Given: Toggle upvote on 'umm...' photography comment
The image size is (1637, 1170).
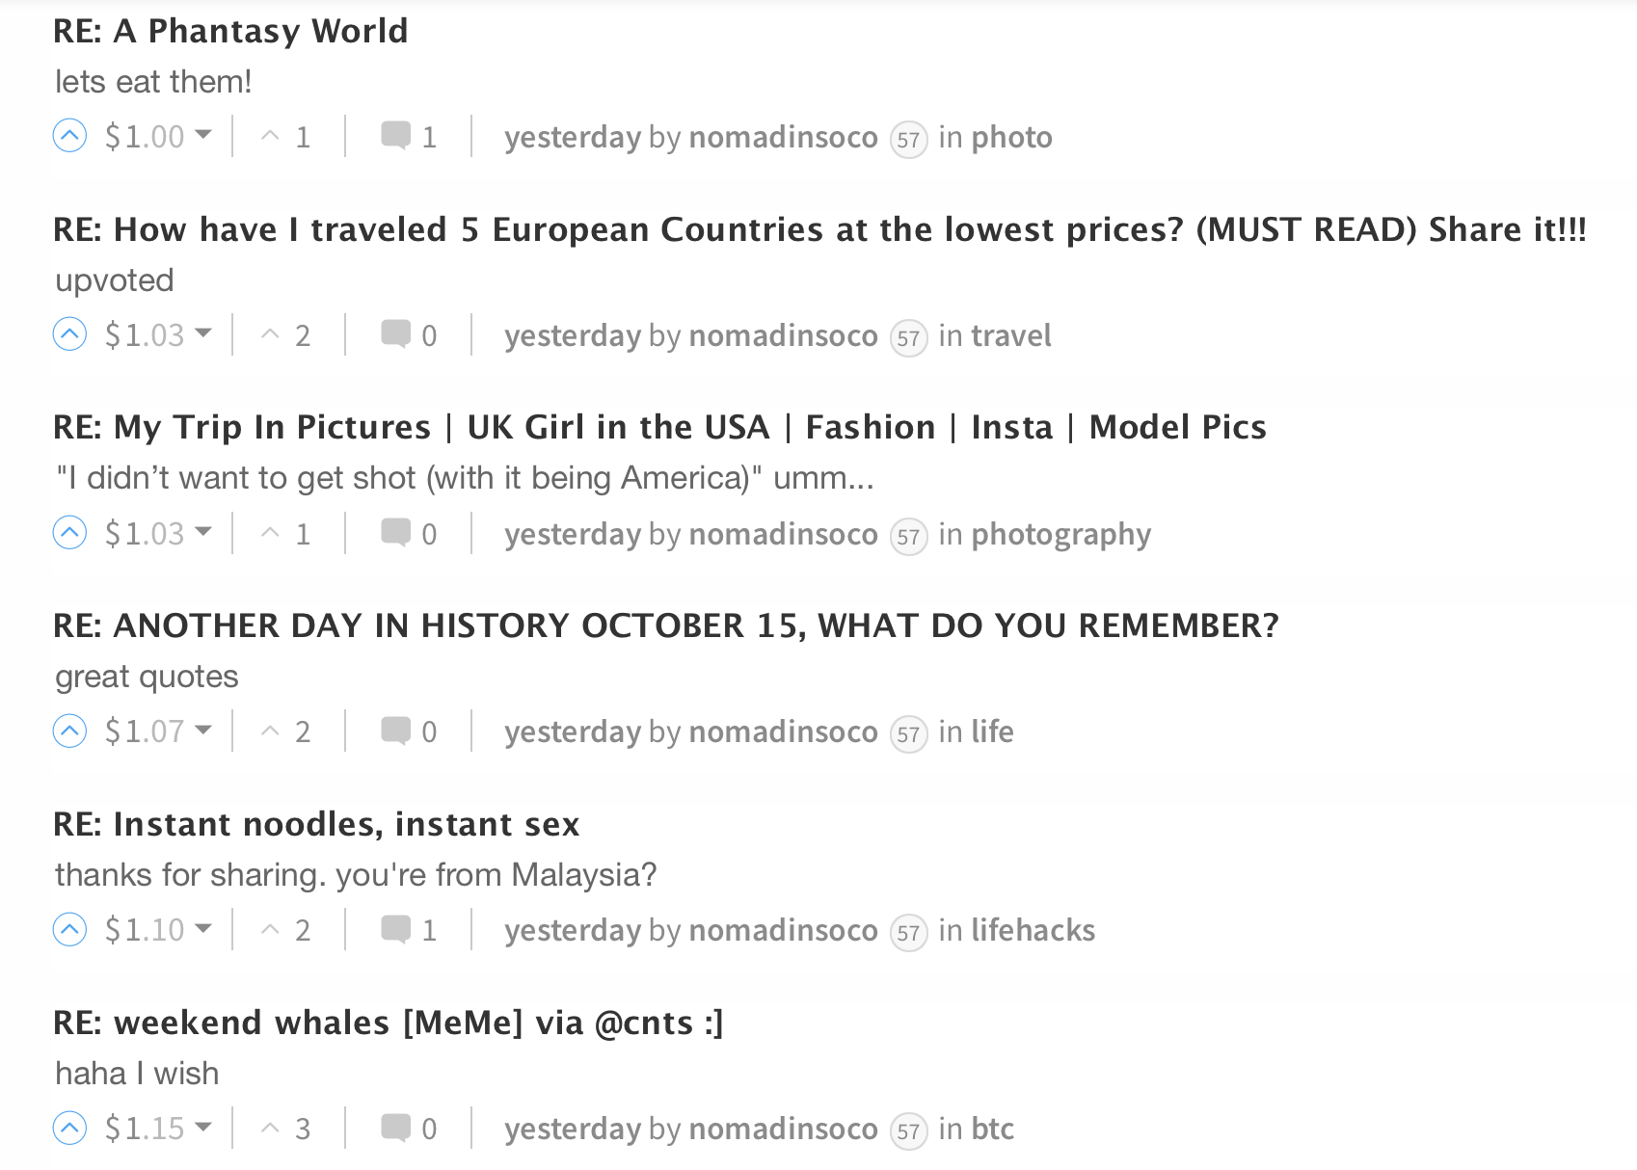Looking at the screenshot, I should click(69, 533).
